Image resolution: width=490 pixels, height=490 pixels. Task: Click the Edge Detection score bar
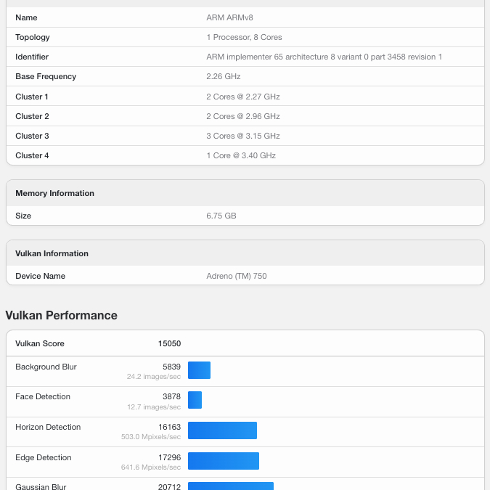click(x=224, y=461)
